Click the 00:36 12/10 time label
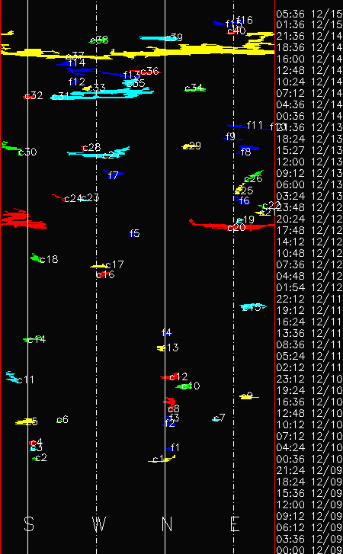 point(309,459)
